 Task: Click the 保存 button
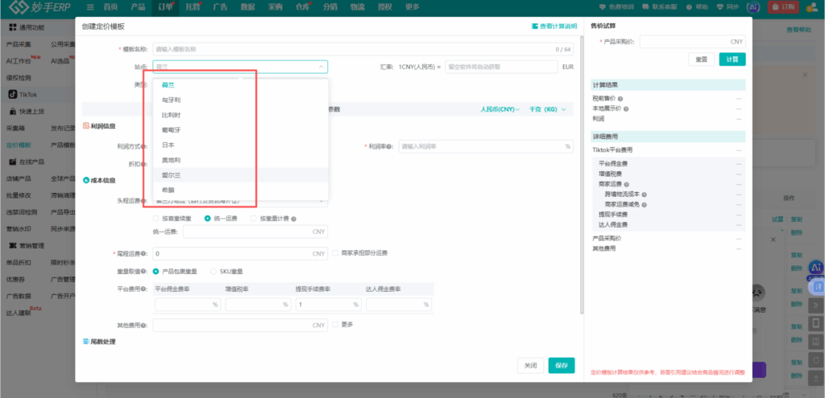click(x=562, y=366)
